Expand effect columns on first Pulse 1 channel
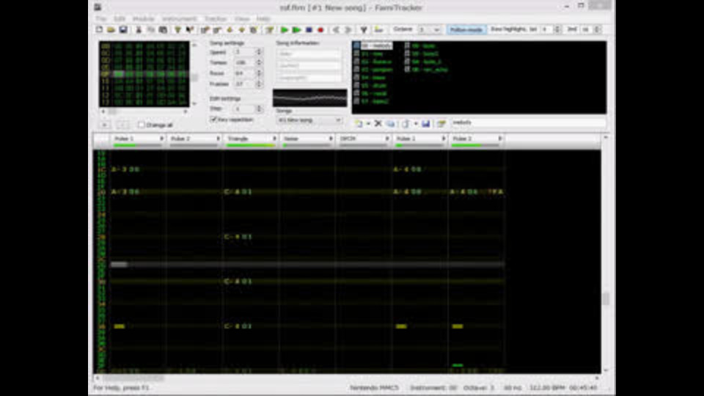This screenshot has width=704, height=396. pos(161,139)
